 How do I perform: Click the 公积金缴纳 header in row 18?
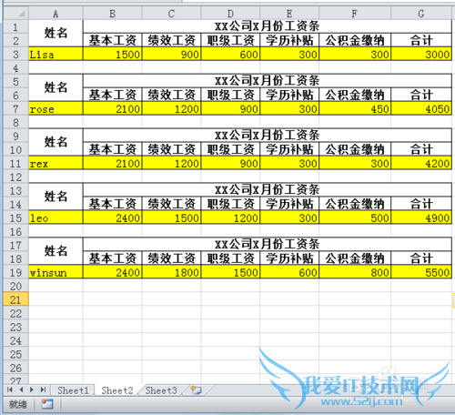point(355,258)
